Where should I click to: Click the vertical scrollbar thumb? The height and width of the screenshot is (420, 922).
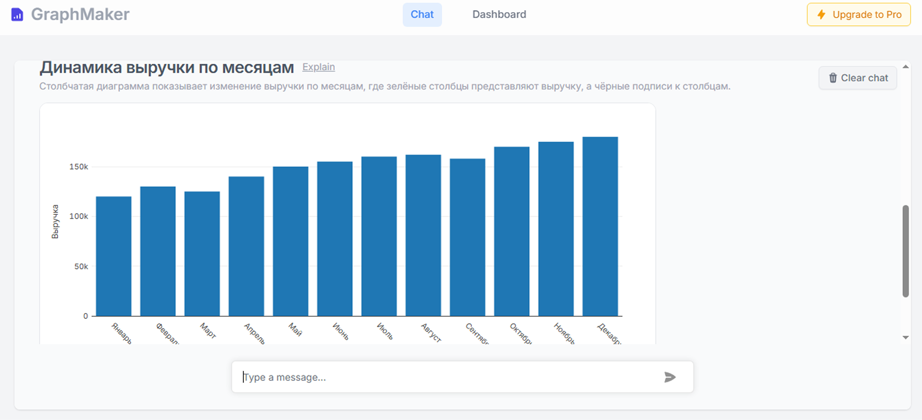point(906,251)
